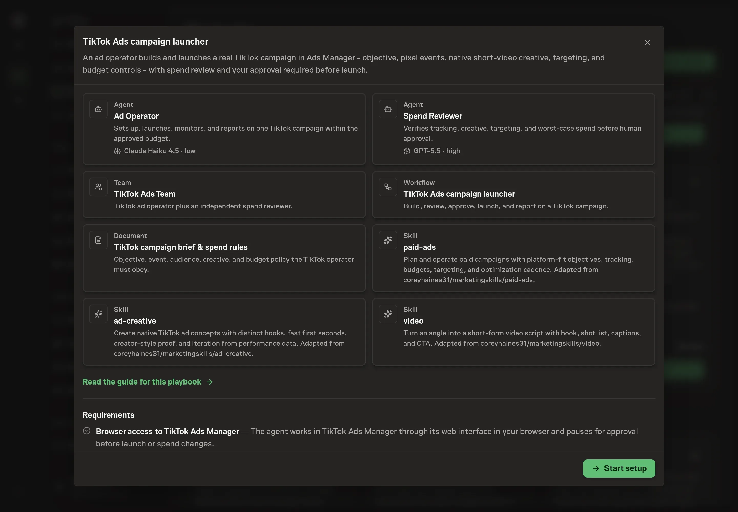738x512 pixels.
Task: Click the dialog title TikTok Ads campaign launcher
Action: click(x=145, y=41)
